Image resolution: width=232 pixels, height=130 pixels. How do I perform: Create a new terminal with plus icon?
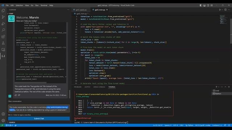click(216, 87)
